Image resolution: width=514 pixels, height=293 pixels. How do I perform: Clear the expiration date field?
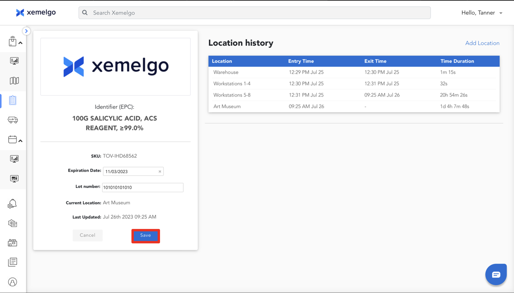pos(160,171)
